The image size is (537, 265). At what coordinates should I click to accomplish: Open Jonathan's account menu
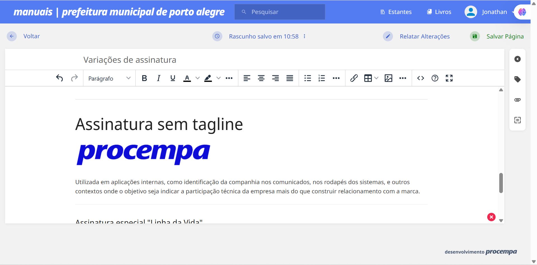pos(494,12)
